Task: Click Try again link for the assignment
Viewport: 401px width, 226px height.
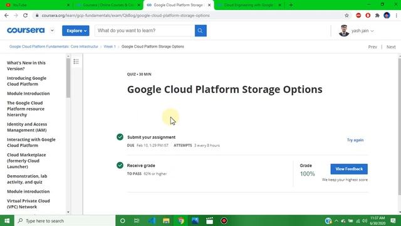Action: point(355,140)
